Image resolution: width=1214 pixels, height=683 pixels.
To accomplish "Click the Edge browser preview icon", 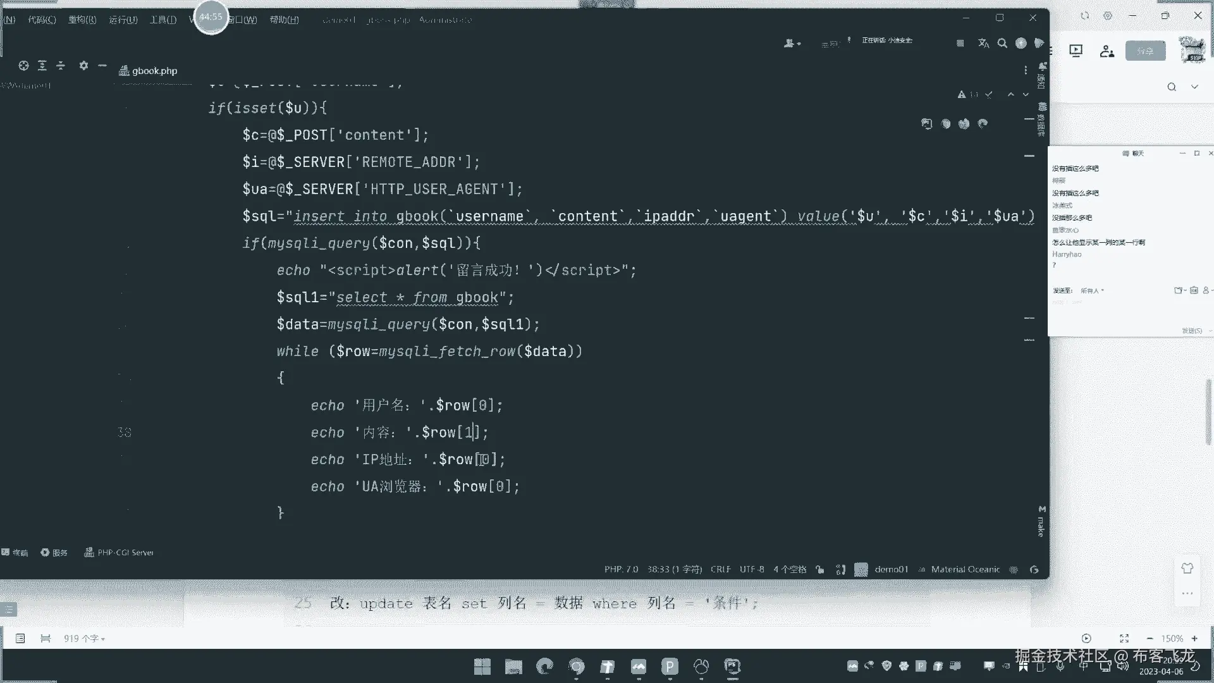I will (x=983, y=124).
